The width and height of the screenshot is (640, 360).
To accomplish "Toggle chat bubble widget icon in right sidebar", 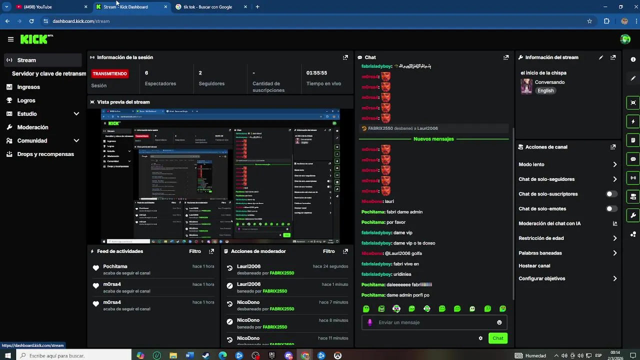I will click(x=633, y=159).
